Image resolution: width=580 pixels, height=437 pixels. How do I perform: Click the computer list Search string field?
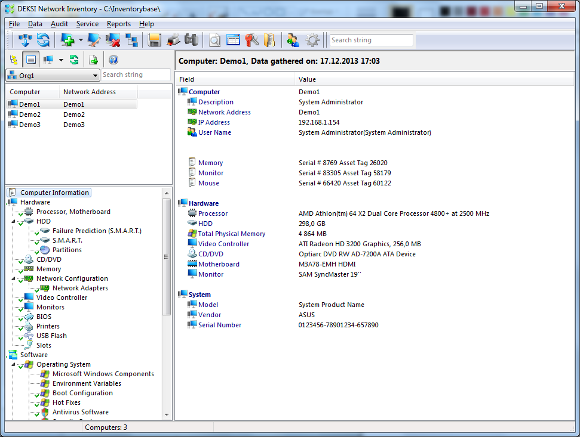pyautogui.click(x=136, y=75)
